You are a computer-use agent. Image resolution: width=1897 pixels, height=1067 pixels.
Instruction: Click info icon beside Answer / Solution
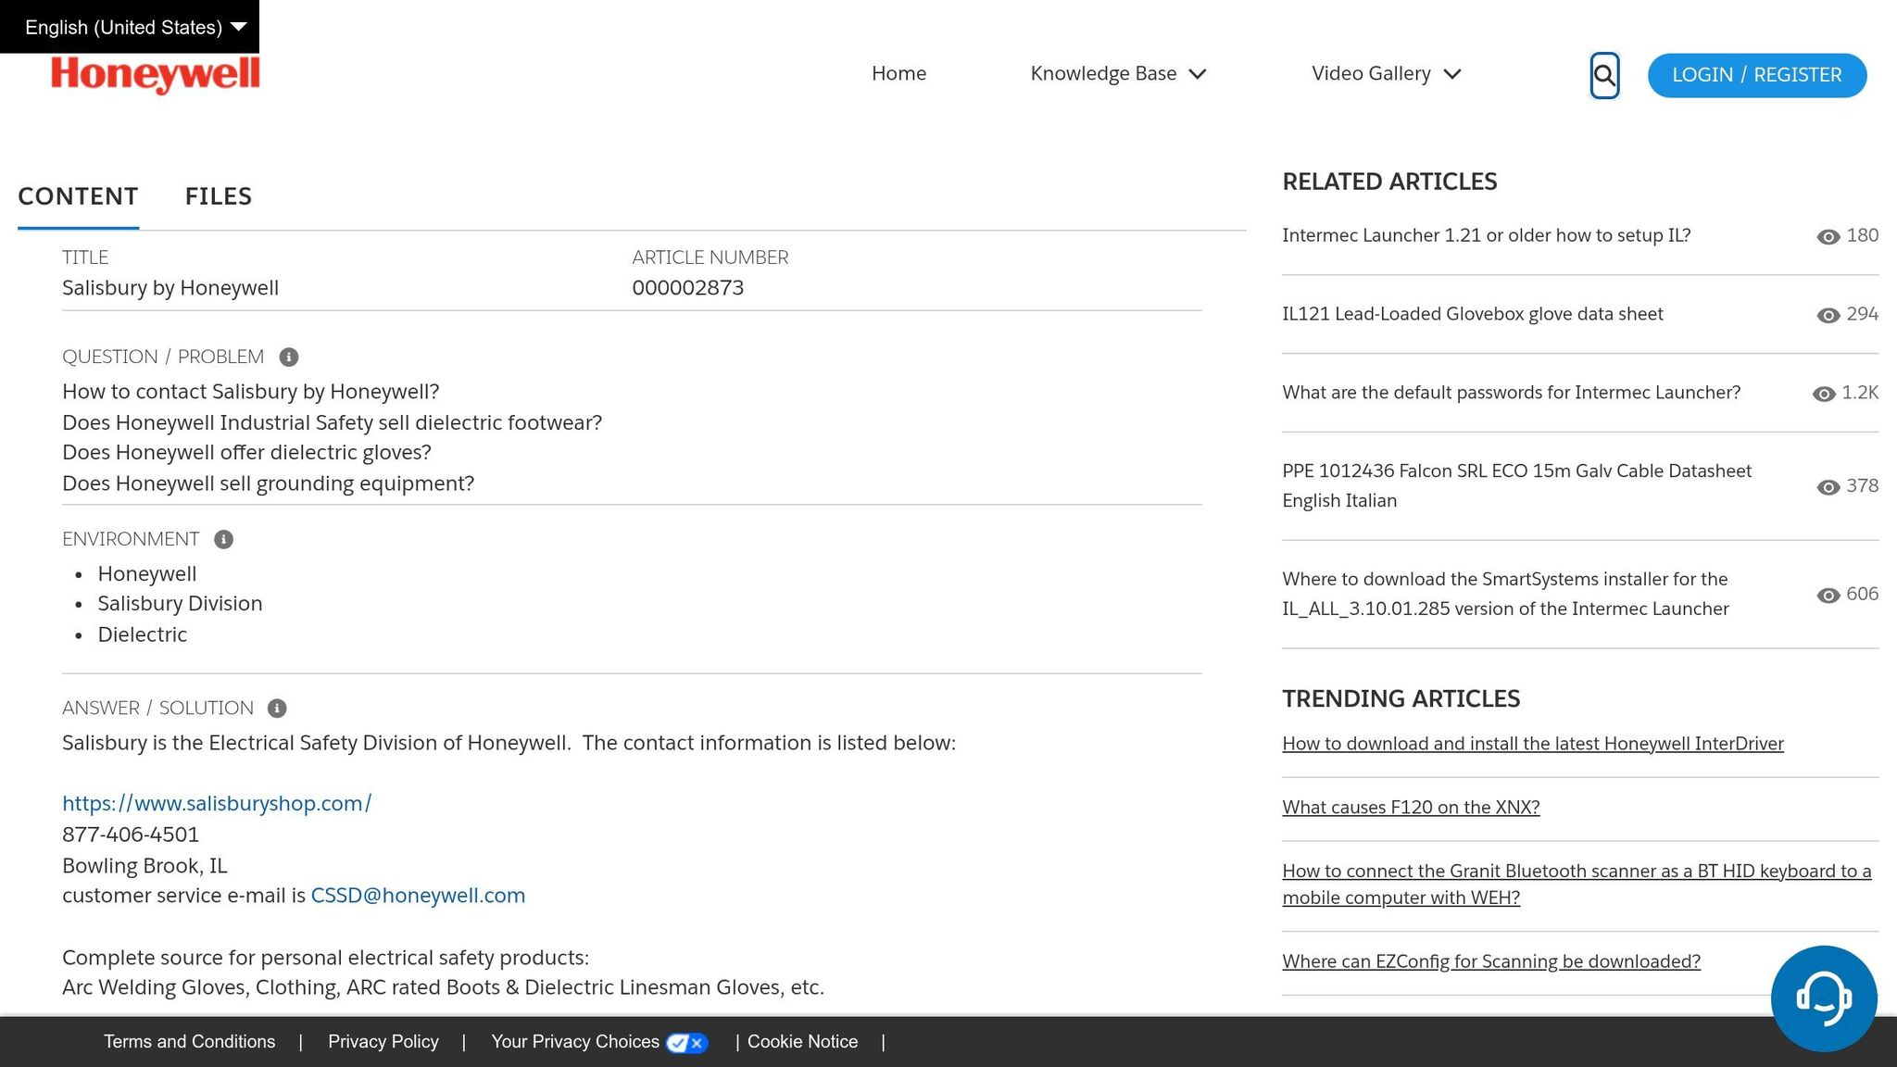click(x=277, y=709)
